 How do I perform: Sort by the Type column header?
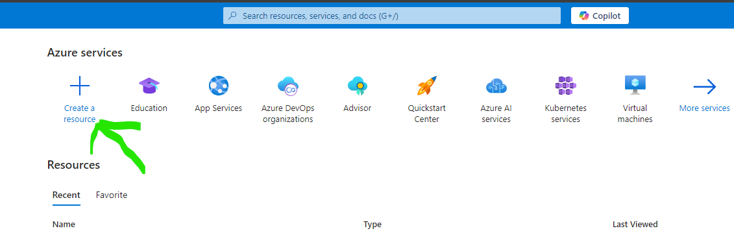click(x=373, y=225)
